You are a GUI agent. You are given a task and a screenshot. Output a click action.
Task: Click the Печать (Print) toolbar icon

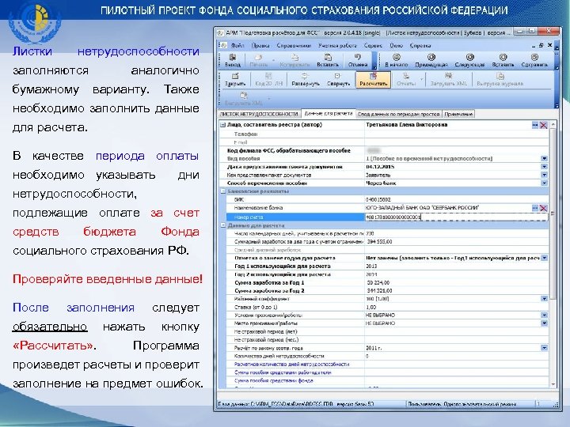tap(258, 60)
